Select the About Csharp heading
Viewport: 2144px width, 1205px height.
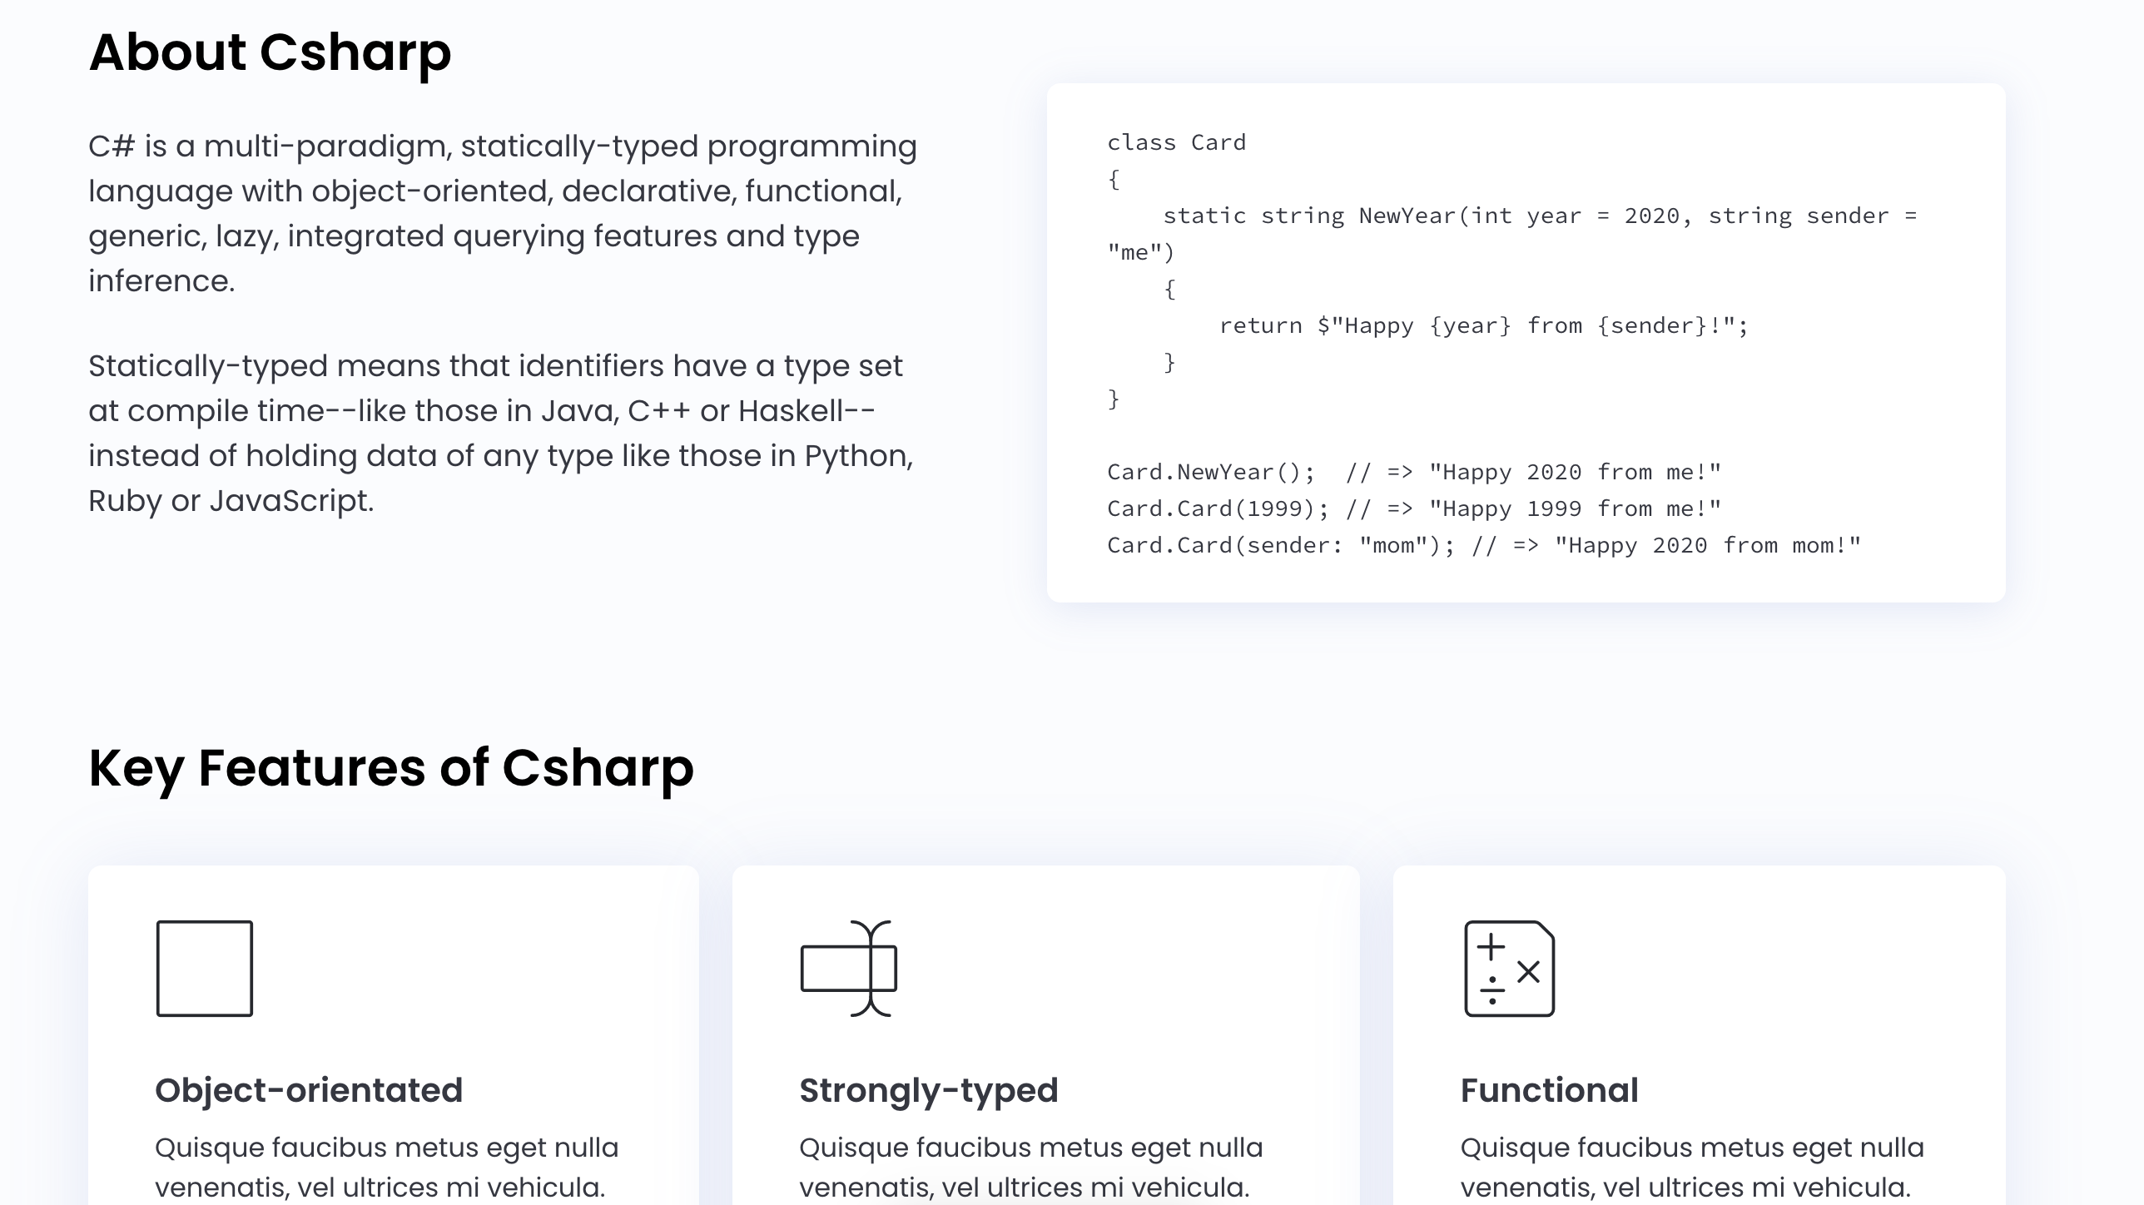tap(270, 52)
